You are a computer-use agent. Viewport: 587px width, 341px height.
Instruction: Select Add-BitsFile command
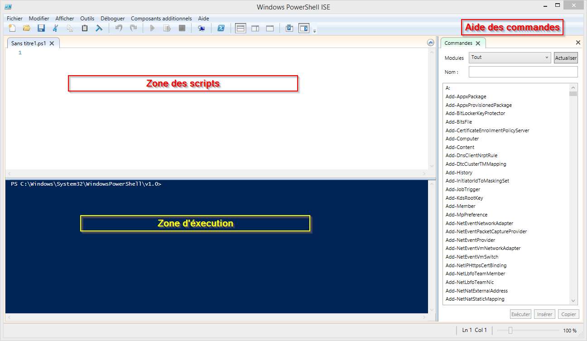tap(458, 122)
